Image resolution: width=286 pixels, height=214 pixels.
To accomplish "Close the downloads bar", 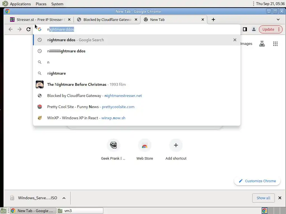I will 280,198.
